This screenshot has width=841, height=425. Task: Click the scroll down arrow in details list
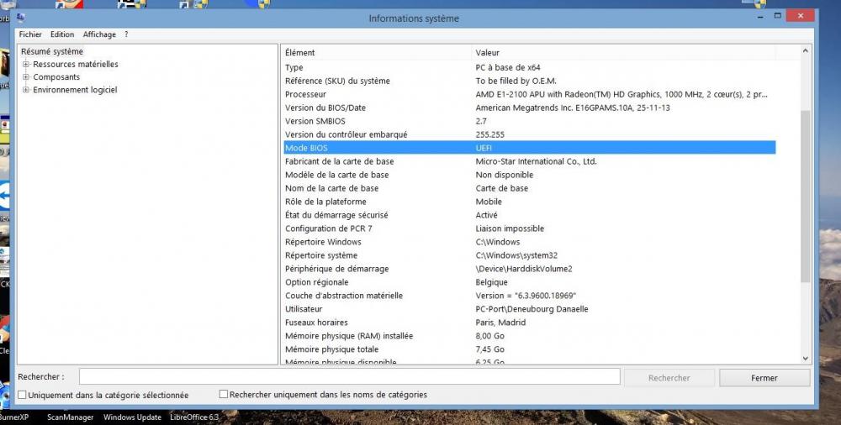pyautogui.click(x=805, y=359)
